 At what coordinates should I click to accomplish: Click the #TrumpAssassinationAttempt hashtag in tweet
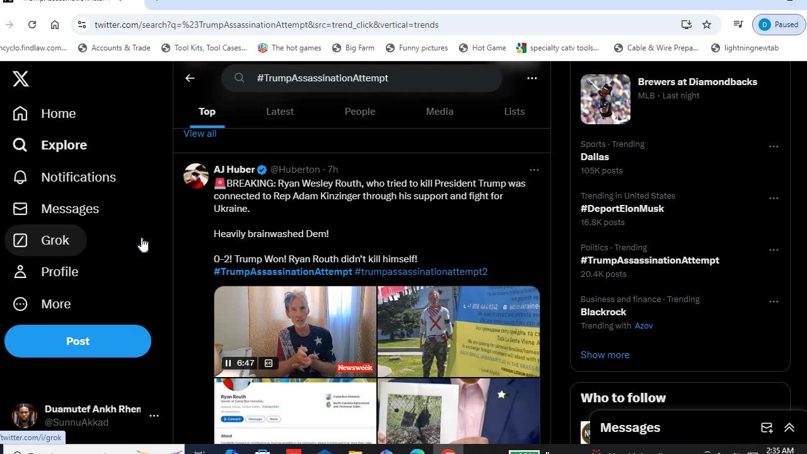point(283,272)
